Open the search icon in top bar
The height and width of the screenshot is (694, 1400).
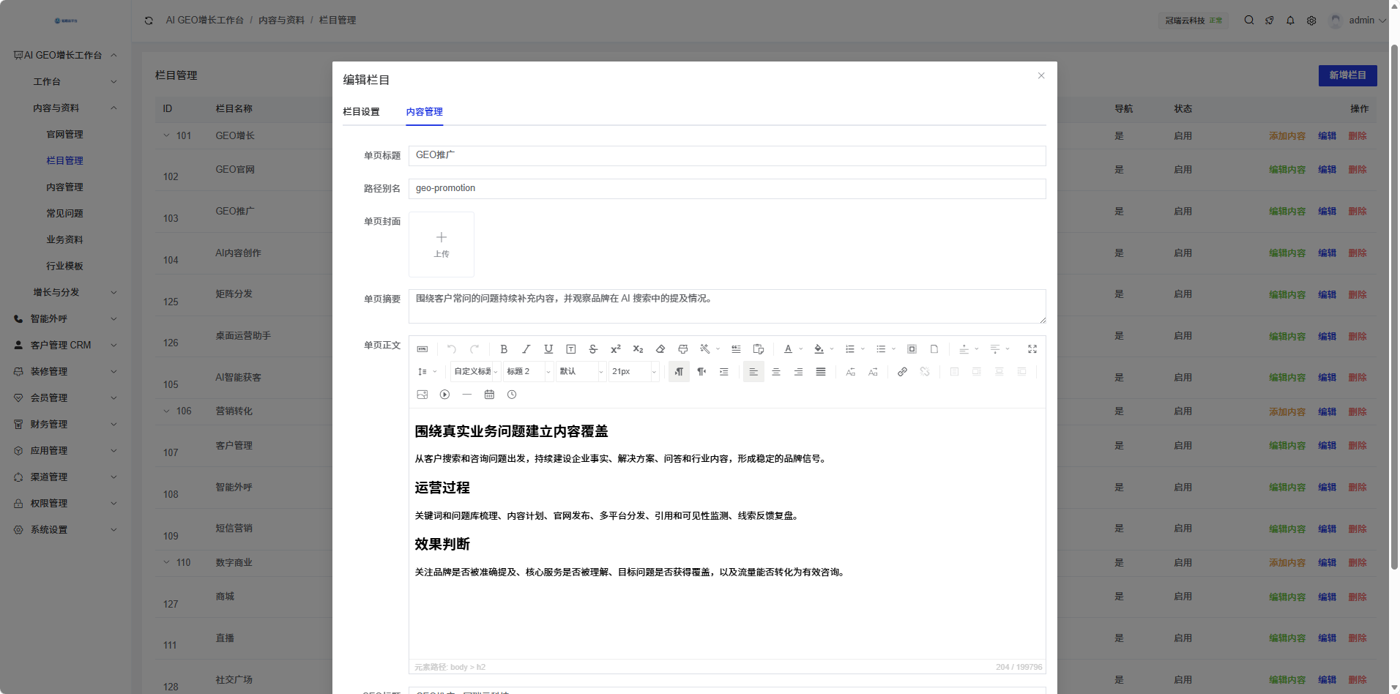pos(1249,20)
